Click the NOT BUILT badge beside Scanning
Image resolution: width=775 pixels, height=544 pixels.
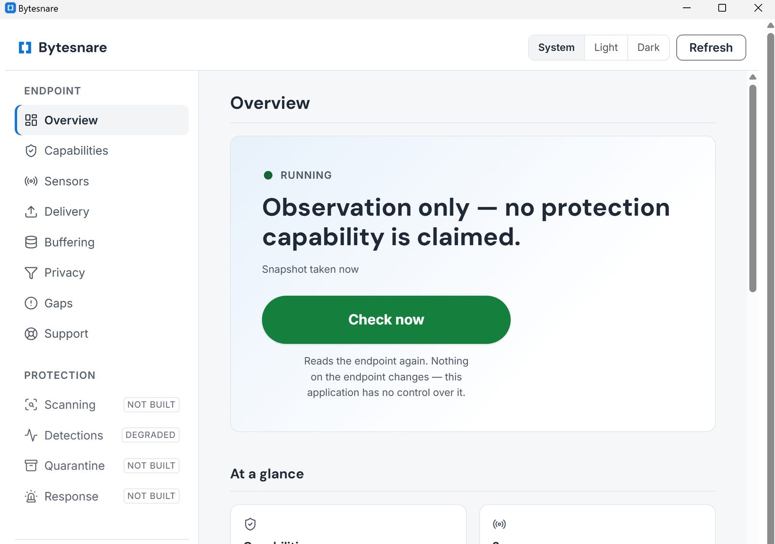click(x=151, y=404)
